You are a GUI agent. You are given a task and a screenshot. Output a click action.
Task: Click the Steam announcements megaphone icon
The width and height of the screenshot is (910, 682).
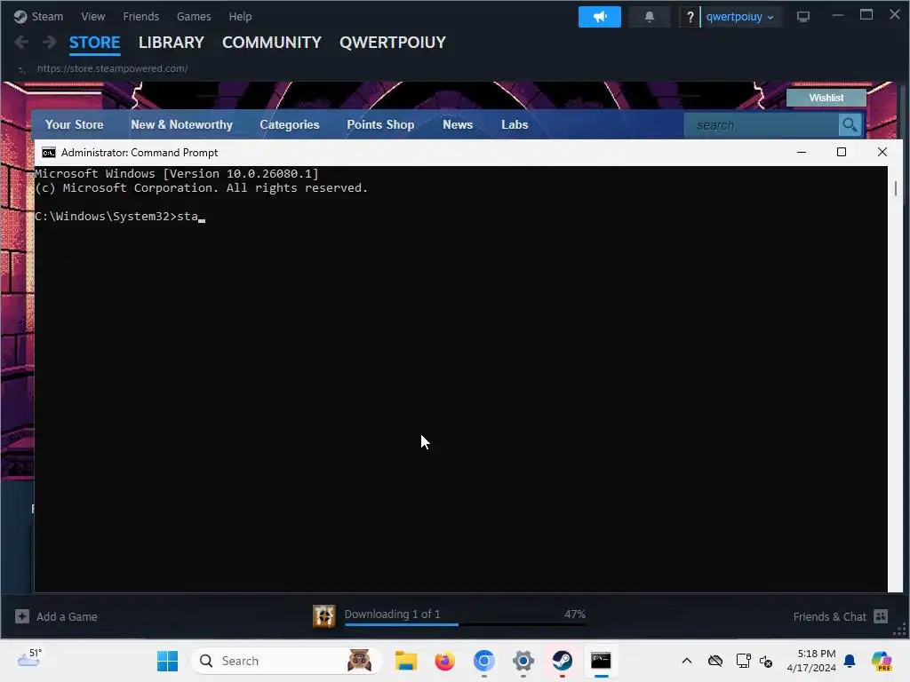(600, 17)
